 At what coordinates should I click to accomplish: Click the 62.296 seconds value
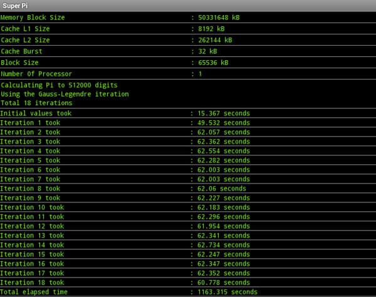224,217
